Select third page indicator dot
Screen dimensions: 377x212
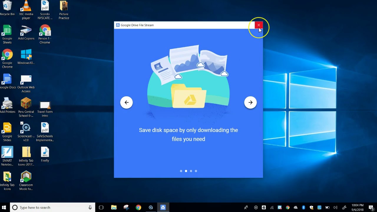[191, 171]
